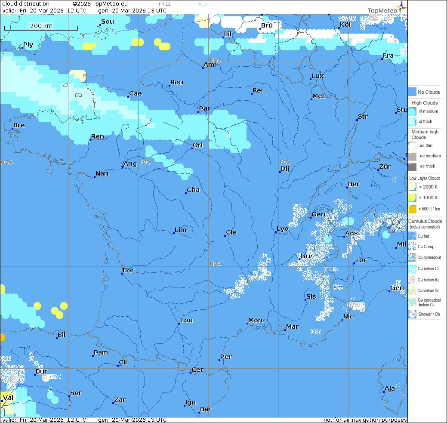This screenshot has width=447, height=423.
Task: Select the < 1000 ft low cloud swatch
Action: tap(412, 198)
